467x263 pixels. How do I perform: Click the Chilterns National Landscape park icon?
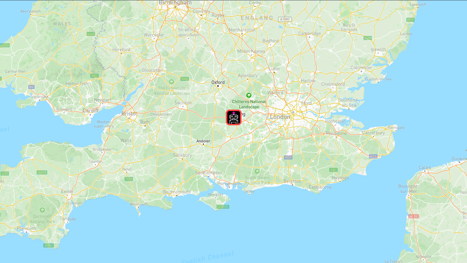(249, 95)
